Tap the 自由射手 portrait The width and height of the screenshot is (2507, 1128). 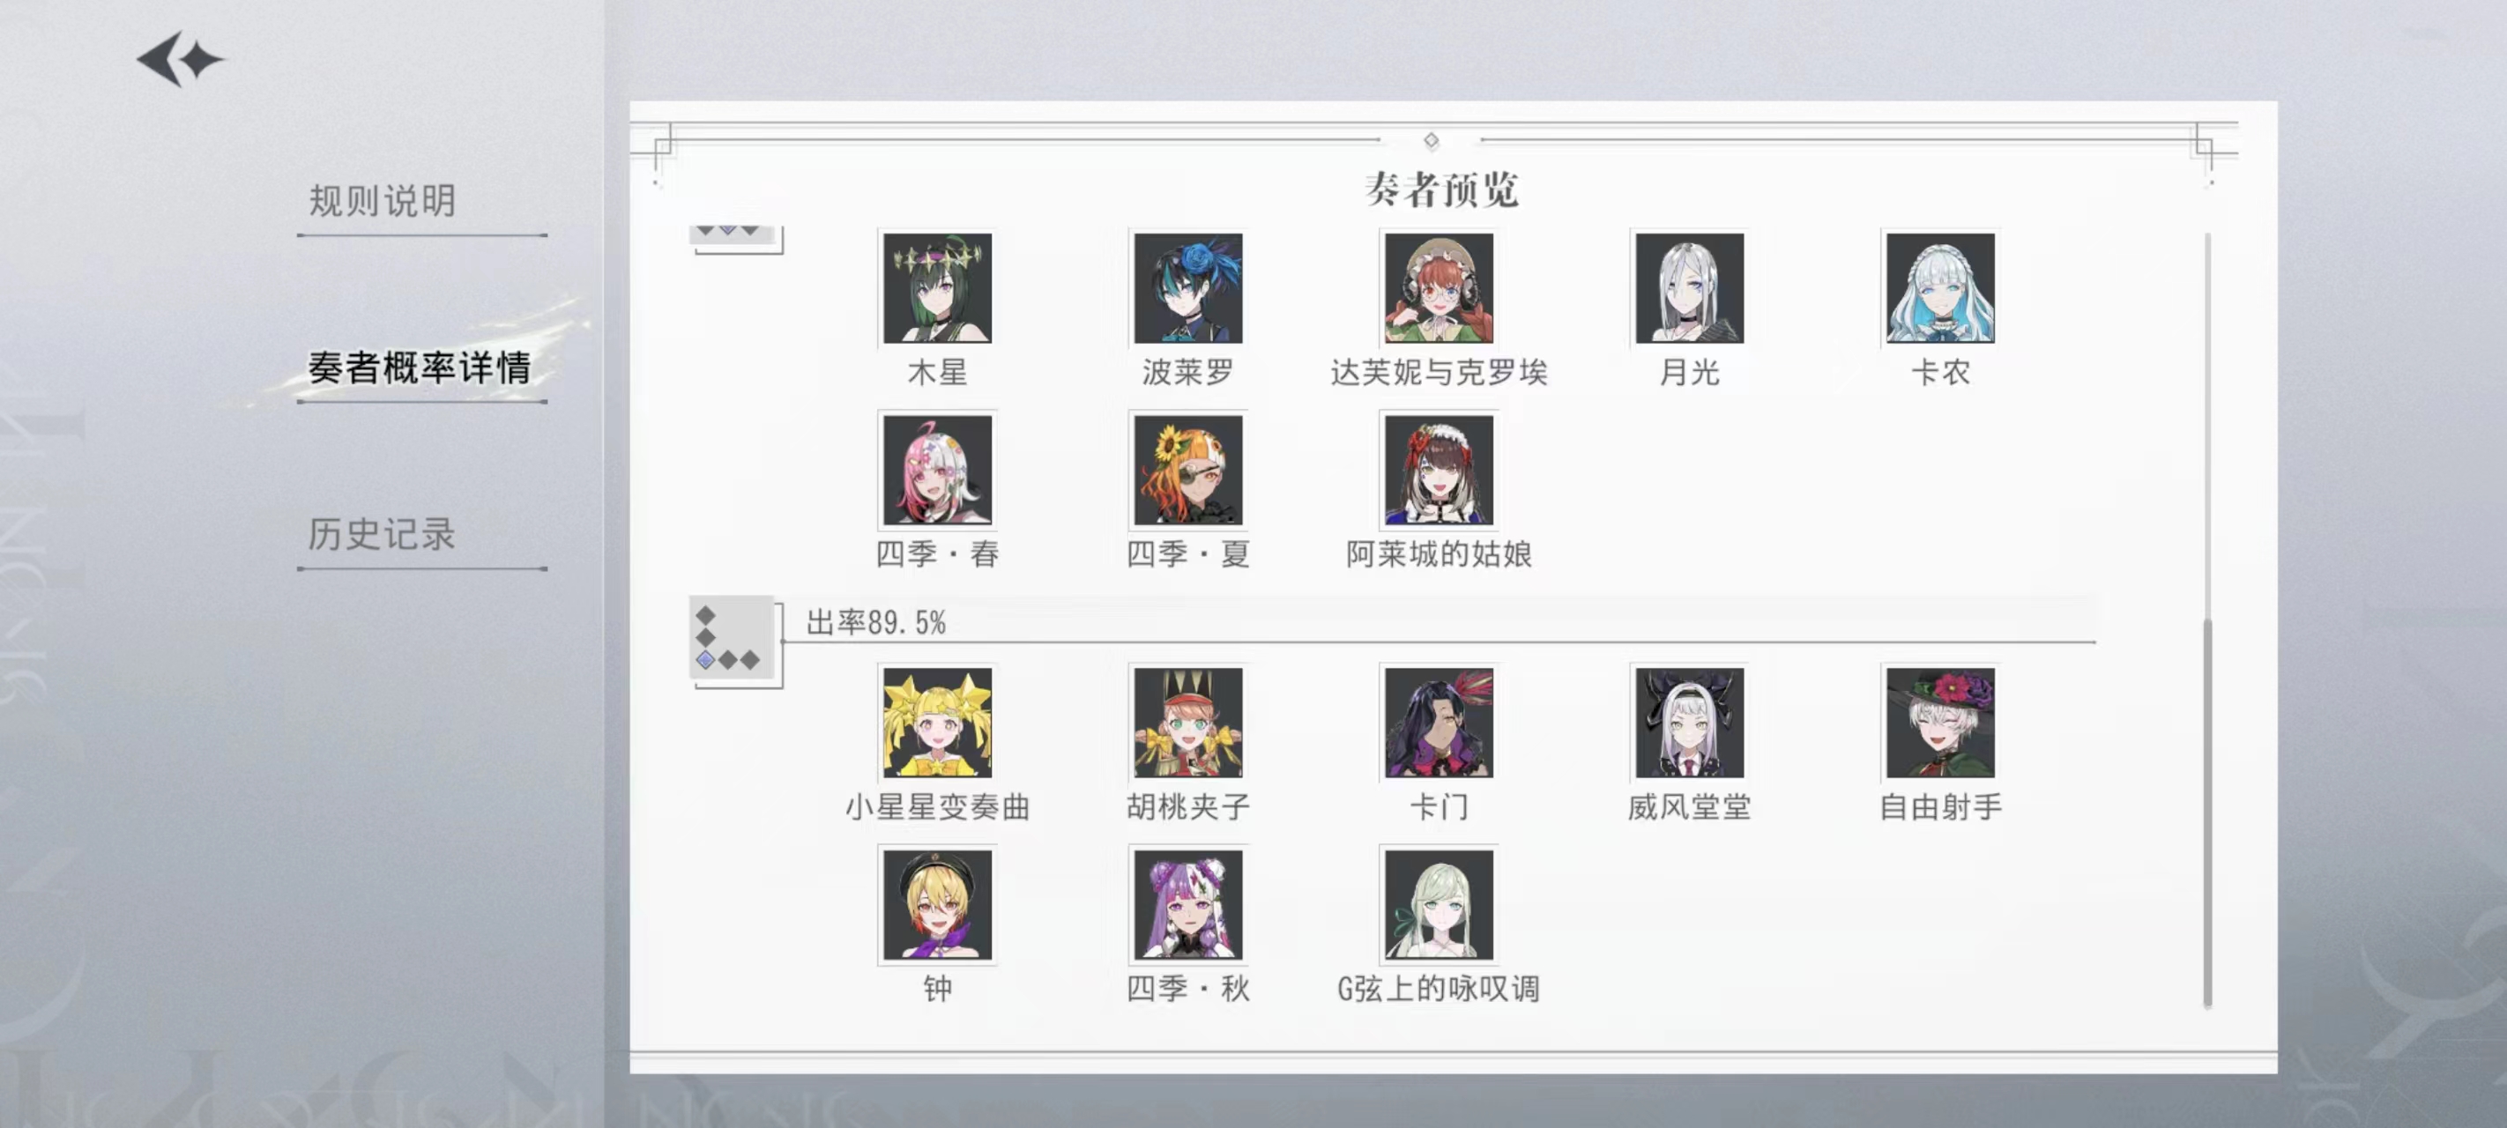pos(1939,721)
